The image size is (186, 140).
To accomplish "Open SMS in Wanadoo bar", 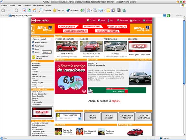I will (110, 20).
